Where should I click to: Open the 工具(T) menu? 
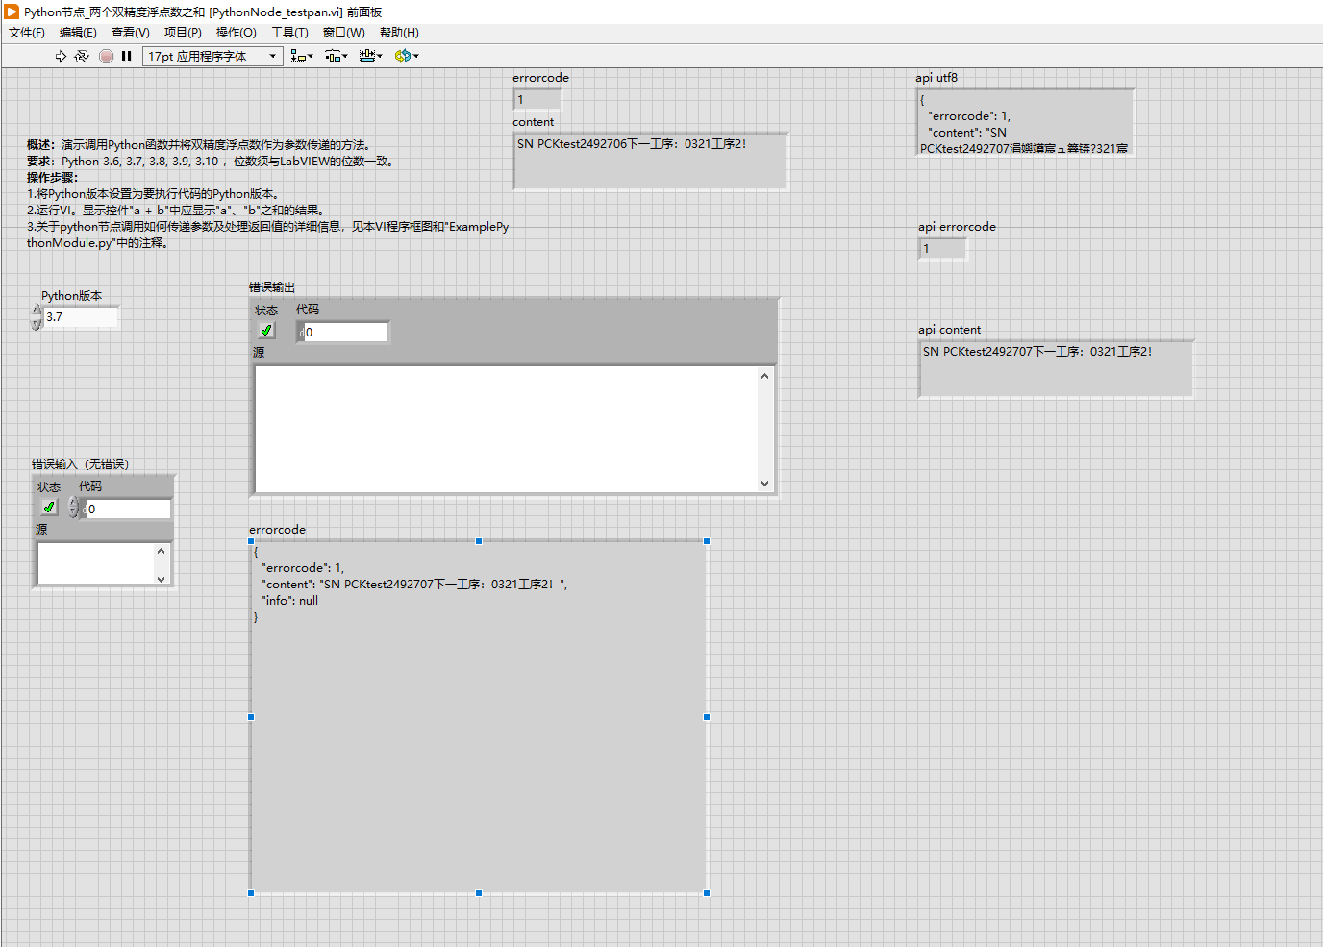click(289, 33)
